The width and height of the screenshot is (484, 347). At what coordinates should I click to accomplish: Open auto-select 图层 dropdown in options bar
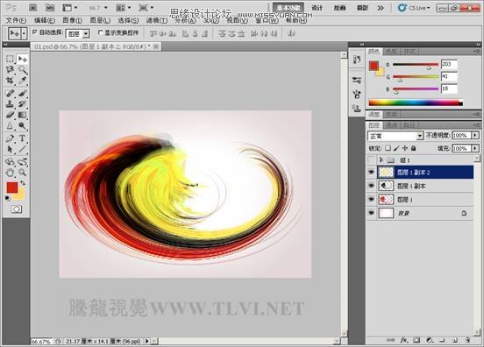point(77,33)
